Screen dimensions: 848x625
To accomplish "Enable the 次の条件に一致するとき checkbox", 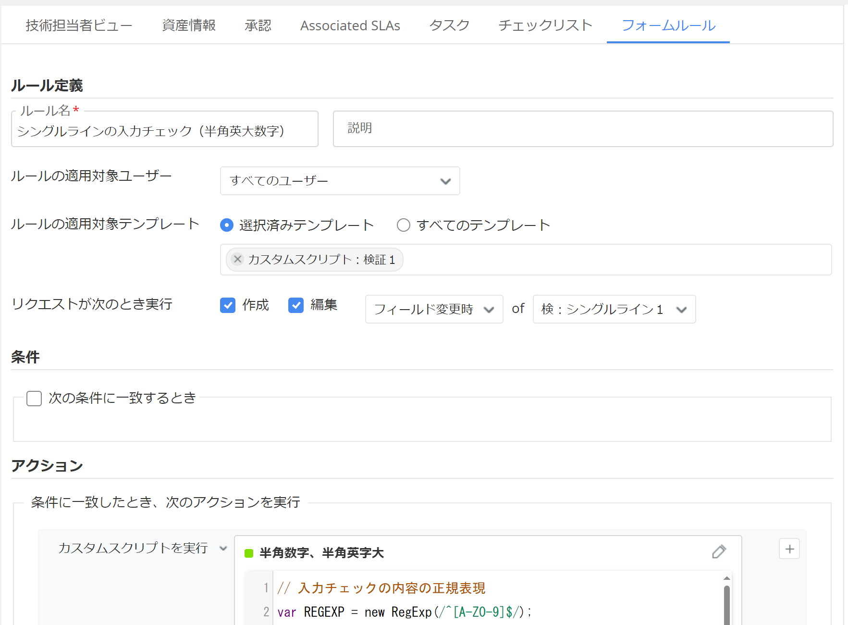I will coord(34,399).
